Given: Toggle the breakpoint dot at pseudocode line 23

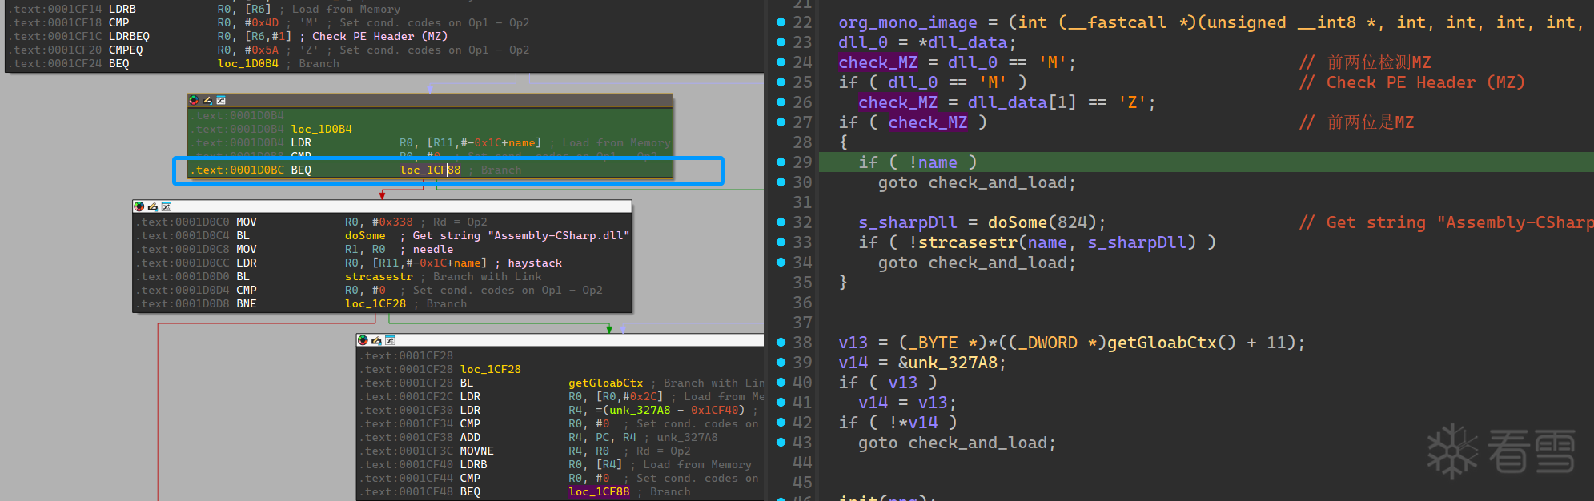Looking at the screenshot, I should [781, 42].
